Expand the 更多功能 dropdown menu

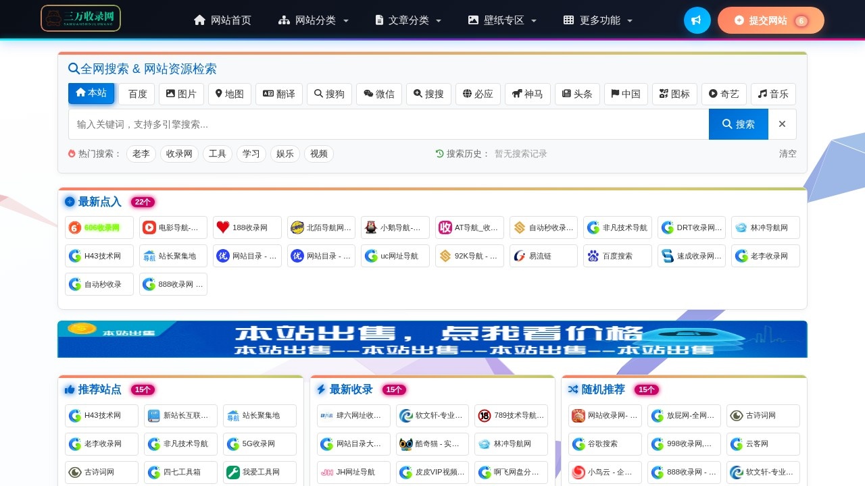pyautogui.click(x=598, y=20)
